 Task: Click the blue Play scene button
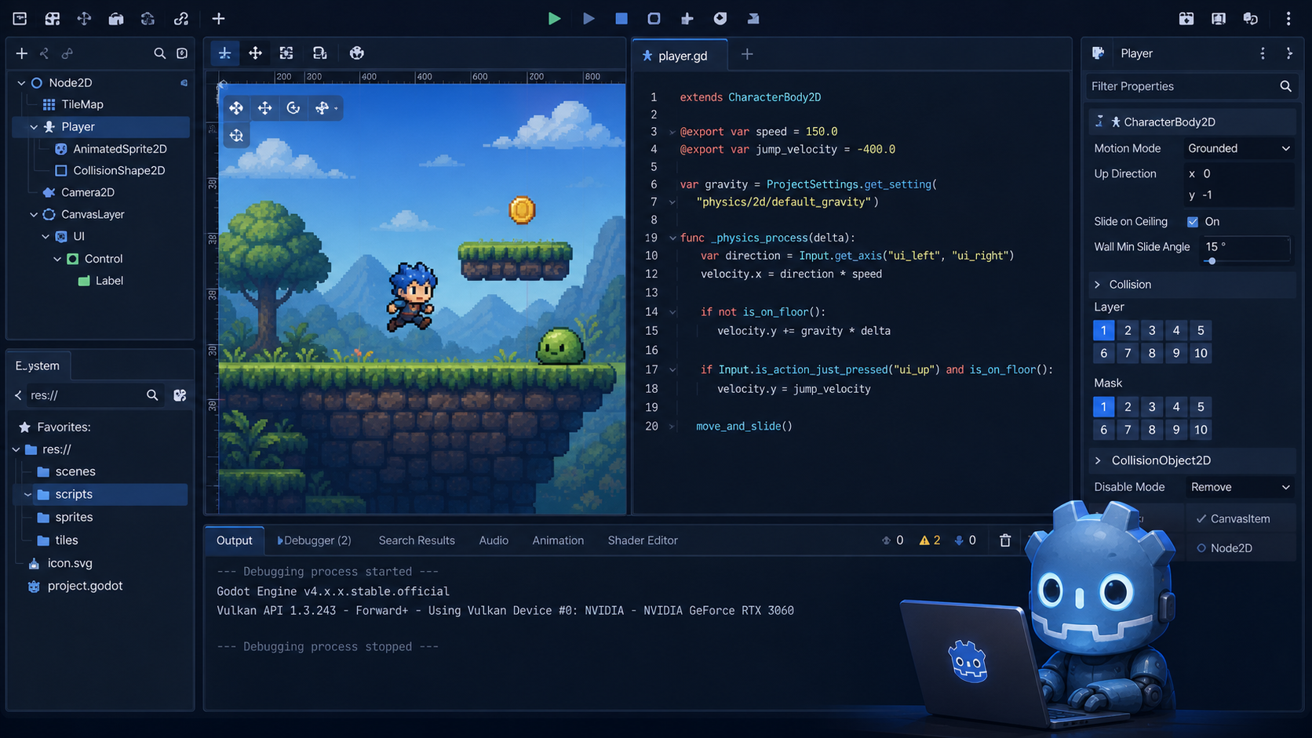click(x=589, y=18)
